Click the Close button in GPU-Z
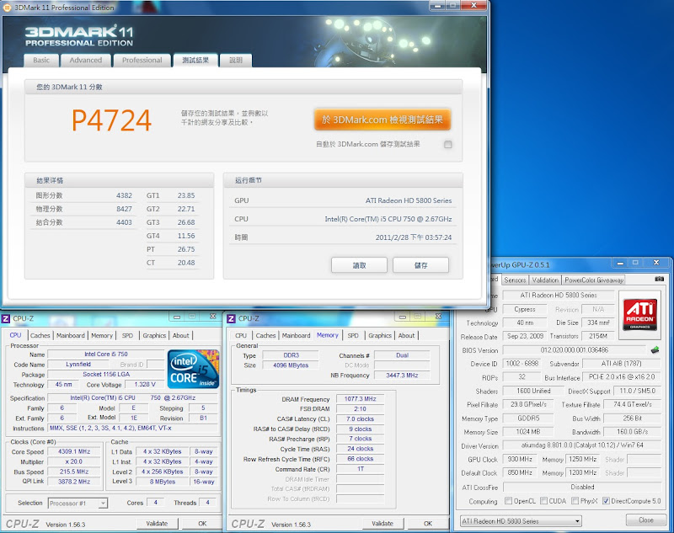This screenshot has width=674, height=533. [x=646, y=520]
